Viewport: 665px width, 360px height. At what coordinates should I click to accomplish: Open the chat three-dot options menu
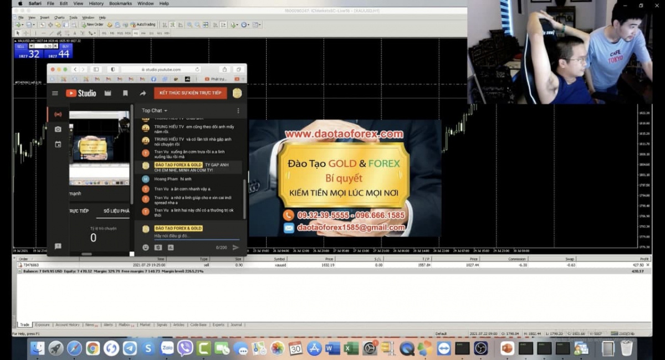(x=238, y=111)
